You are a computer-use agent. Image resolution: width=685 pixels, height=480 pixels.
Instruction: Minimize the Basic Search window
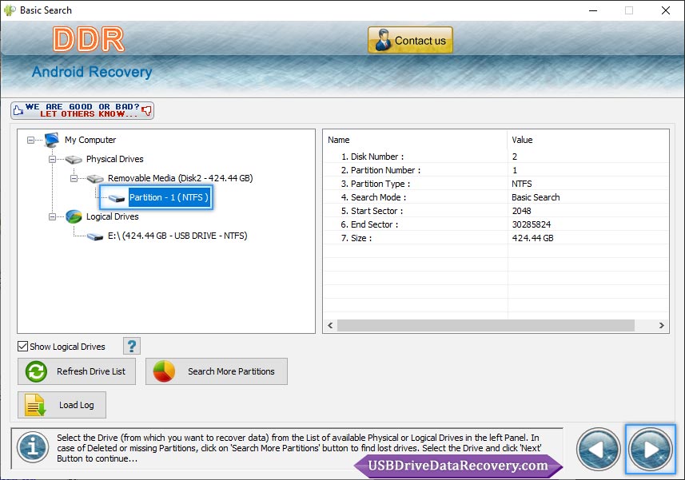click(593, 10)
